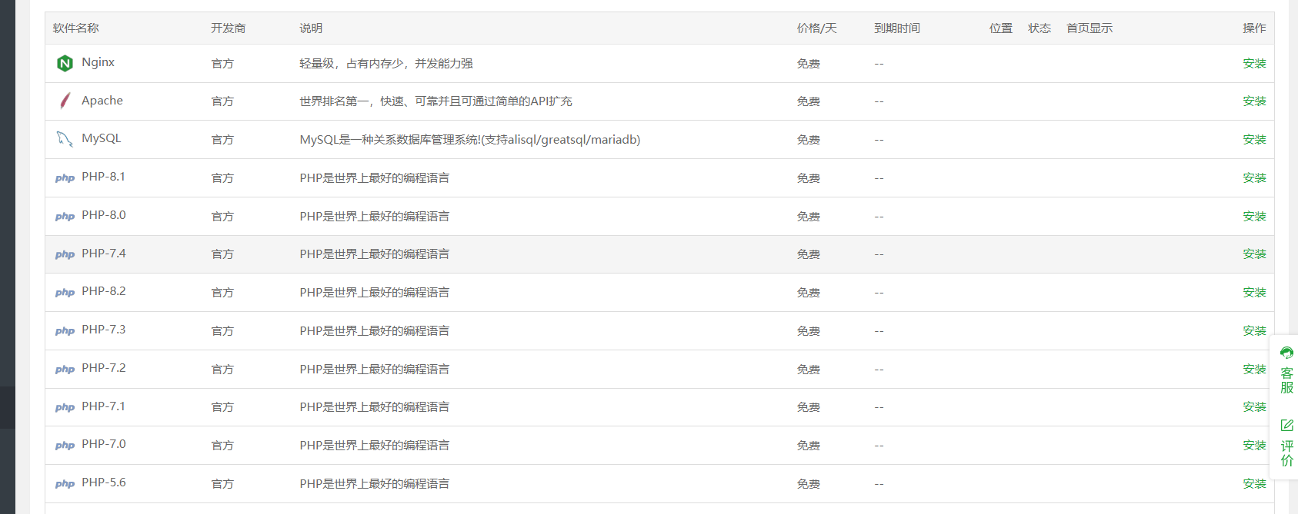Image resolution: width=1298 pixels, height=514 pixels.
Task: Click 官方 developer in the Apache row
Action: pos(222,101)
